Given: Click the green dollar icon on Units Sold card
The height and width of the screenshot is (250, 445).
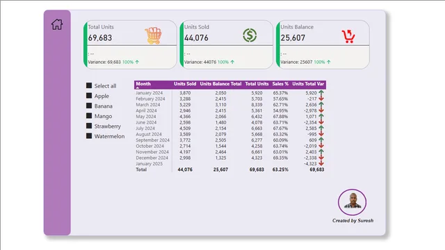Looking at the screenshot, I should (250, 35).
